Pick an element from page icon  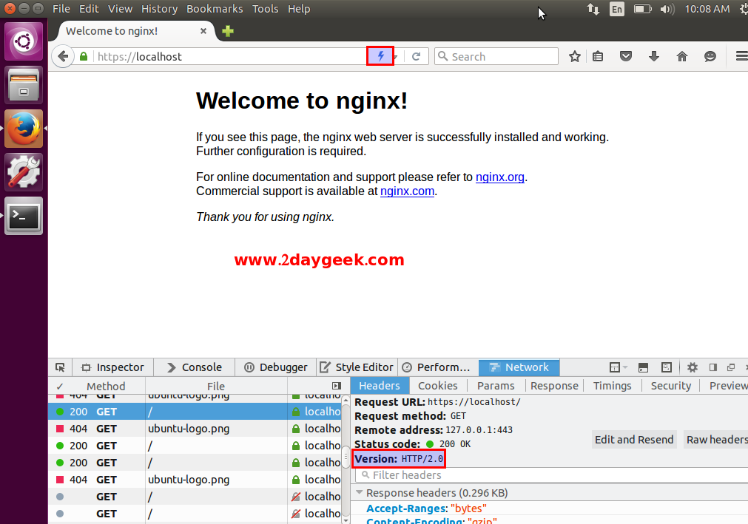click(60, 367)
